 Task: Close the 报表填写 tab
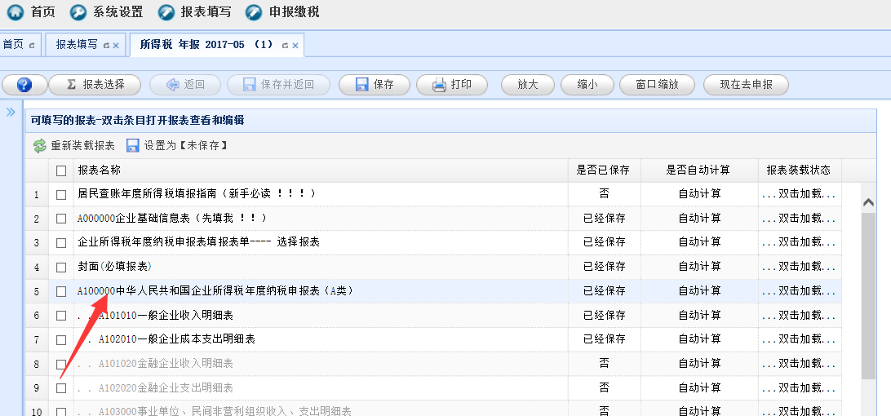click(116, 46)
